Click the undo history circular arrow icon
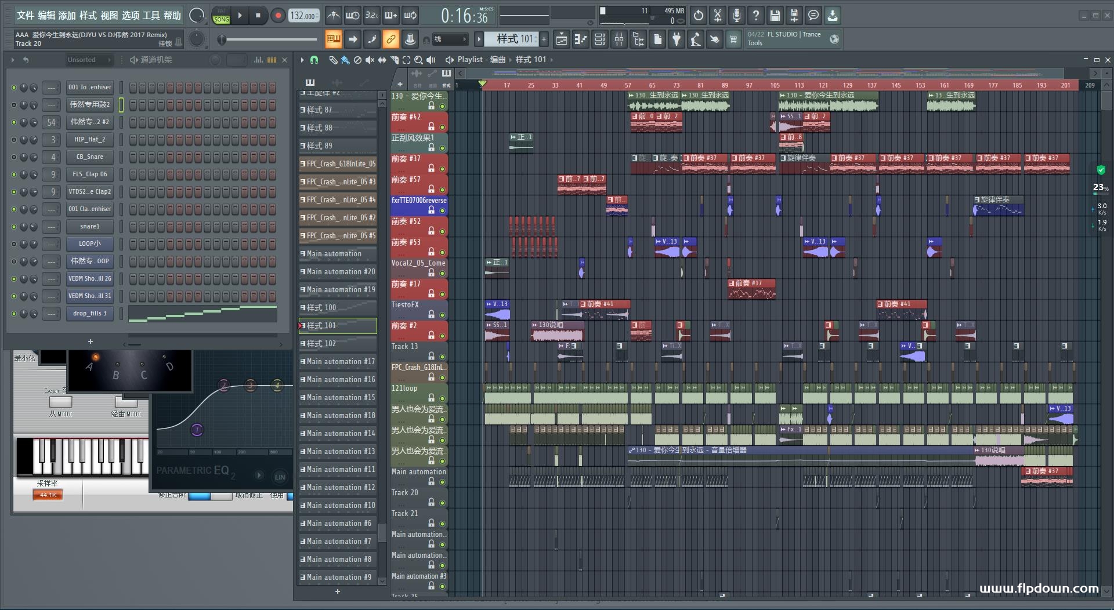The width and height of the screenshot is (1114, 610). (699, 16)
